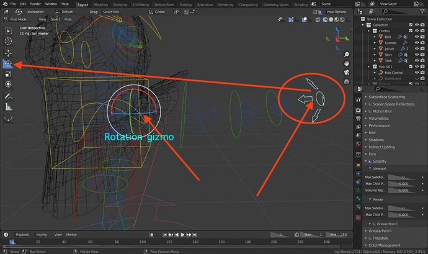The height and width of the screenshot is (254, 428).
Task: Select the Cursor tool
Action: [8, 41]
